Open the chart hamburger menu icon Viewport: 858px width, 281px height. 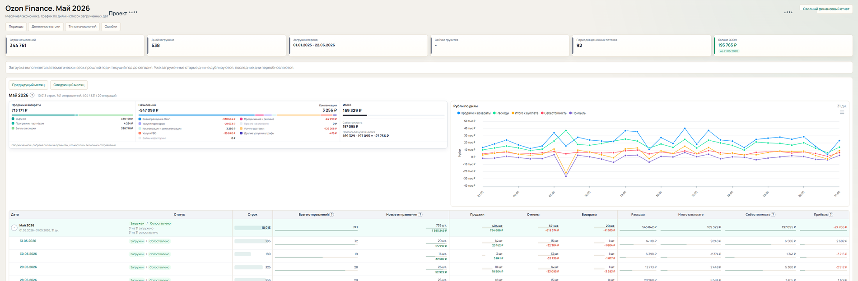pos(842,112)
